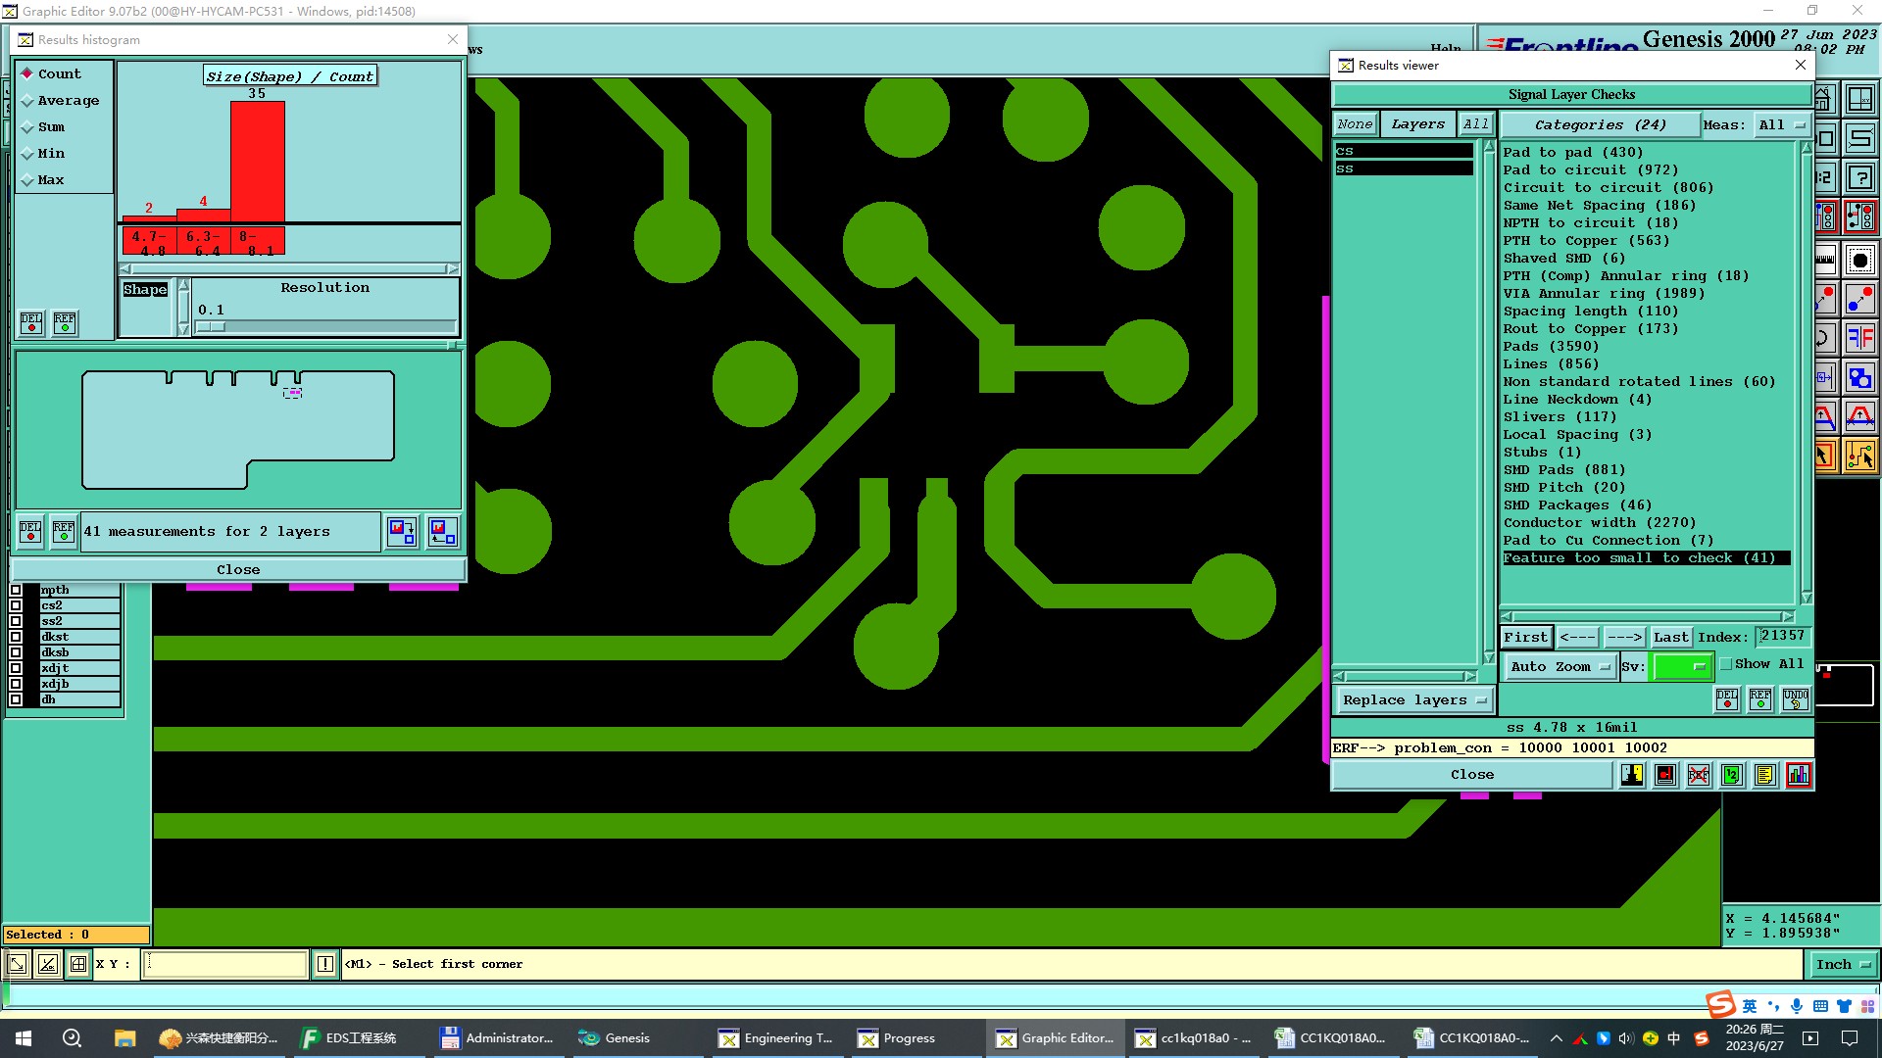Select Pad to pad (430) category
This screenshot has width=1882, height=1058.
coord(1572,153)
